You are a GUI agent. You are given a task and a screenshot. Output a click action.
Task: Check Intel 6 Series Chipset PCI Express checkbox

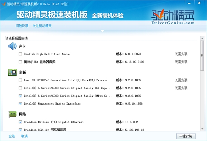click(20, 88)
